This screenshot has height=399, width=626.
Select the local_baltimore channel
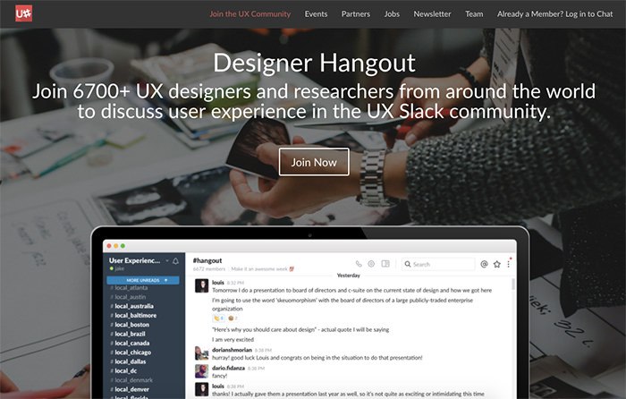pyautogui.click(x=133, y=315)
